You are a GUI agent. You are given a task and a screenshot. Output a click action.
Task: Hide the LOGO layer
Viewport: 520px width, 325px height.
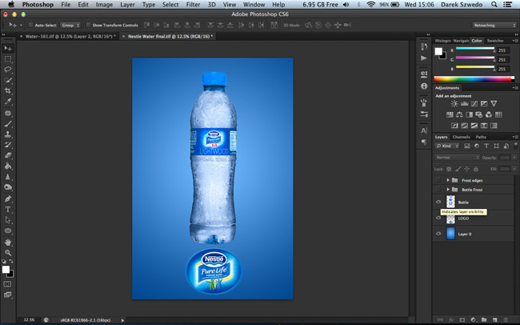point(438,218)
